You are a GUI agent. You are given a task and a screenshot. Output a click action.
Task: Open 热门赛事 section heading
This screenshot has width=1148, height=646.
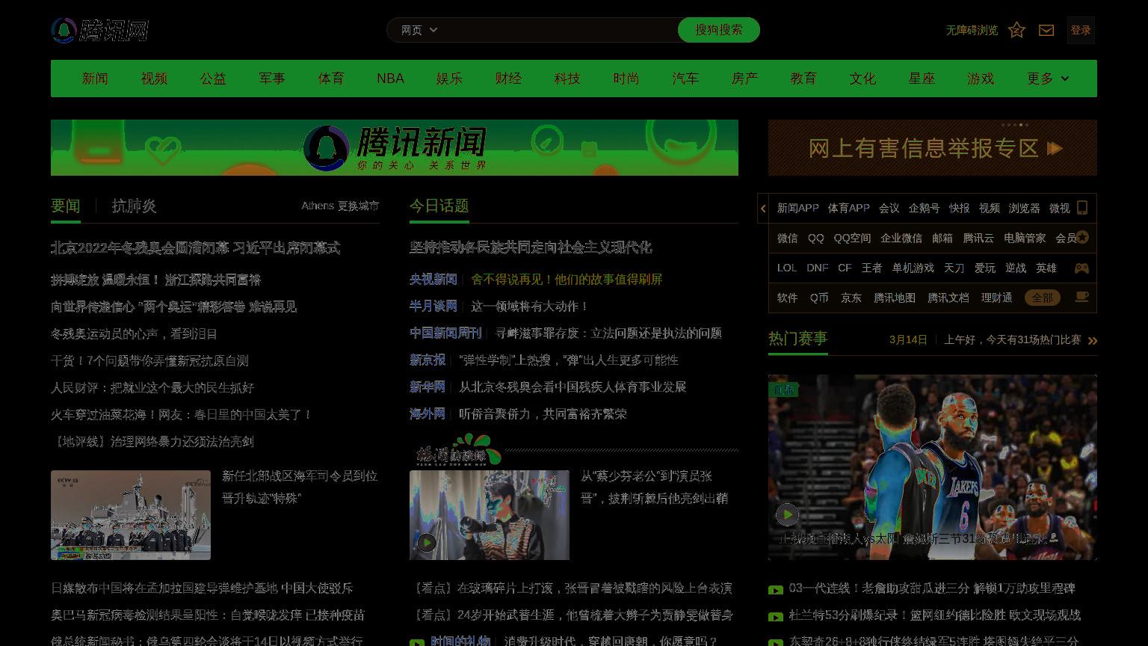pos(797,339)
